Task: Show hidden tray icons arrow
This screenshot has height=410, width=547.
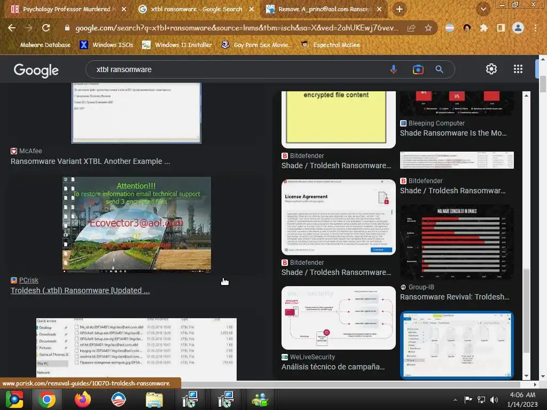Action: pos(455,400)
